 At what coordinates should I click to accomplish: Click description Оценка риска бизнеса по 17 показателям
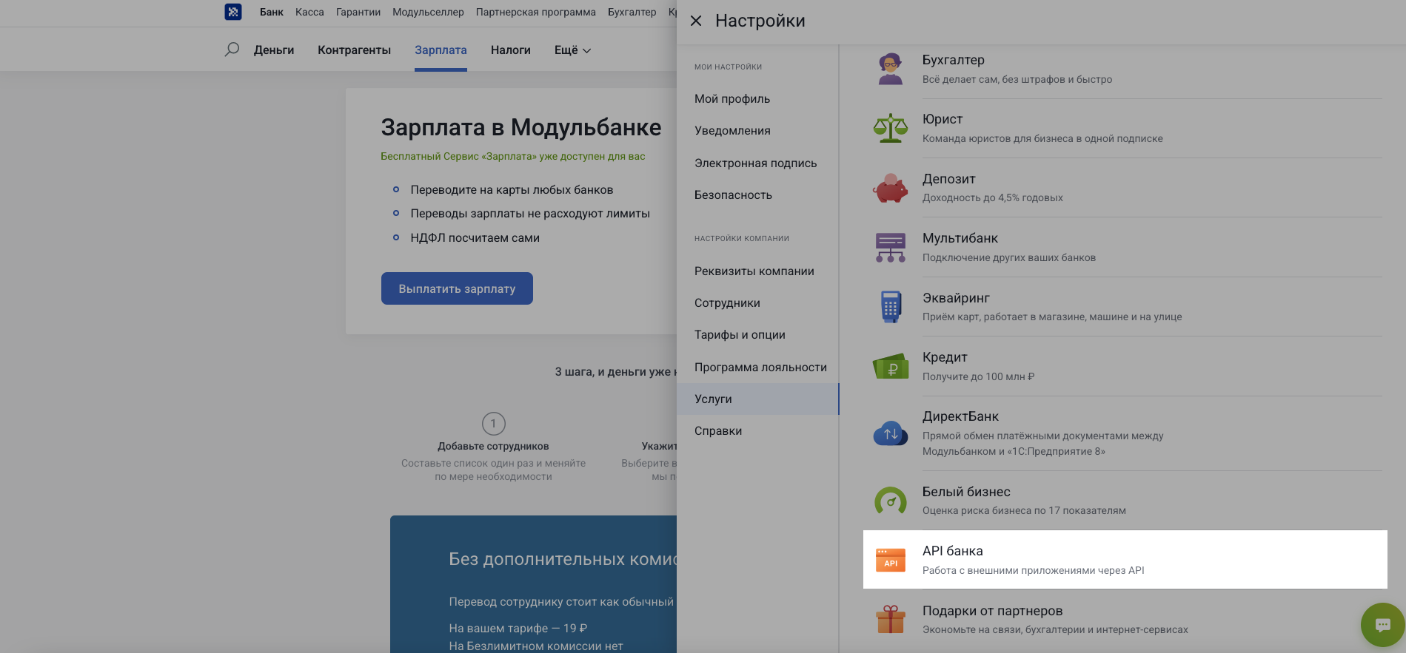pyautogui.click(x=1024, y=510)
